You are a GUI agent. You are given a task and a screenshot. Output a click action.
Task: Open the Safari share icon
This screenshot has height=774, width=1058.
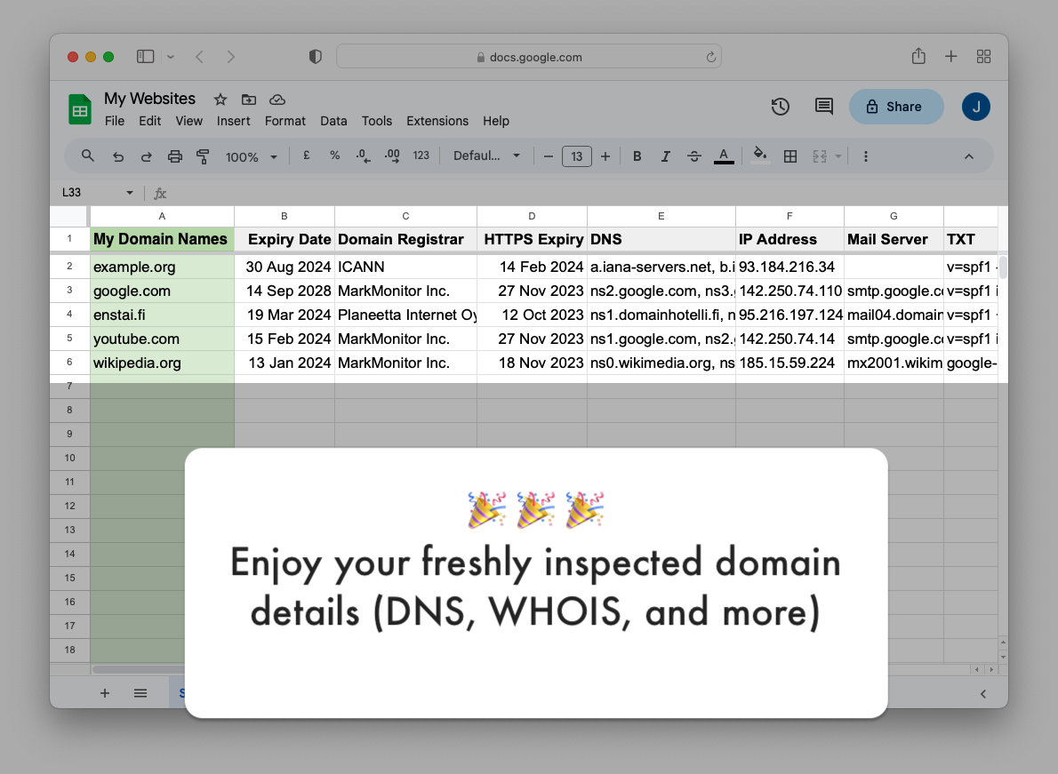tap(918, 56)
